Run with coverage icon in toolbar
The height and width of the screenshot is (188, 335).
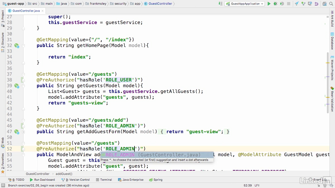click(282, 4)
